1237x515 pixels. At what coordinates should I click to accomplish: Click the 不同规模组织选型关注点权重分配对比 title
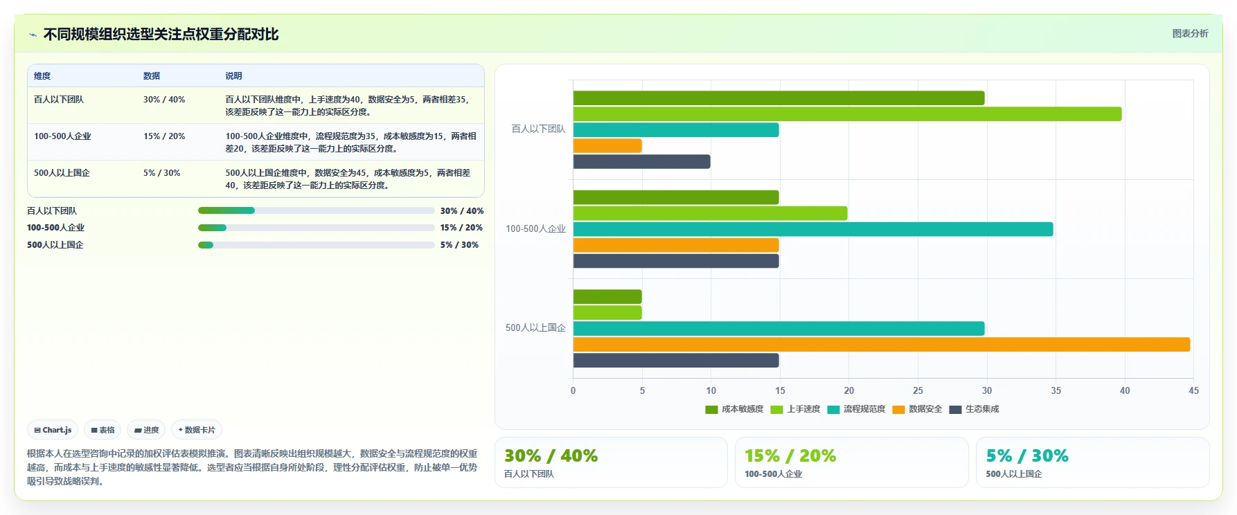(x=161, y=35)
